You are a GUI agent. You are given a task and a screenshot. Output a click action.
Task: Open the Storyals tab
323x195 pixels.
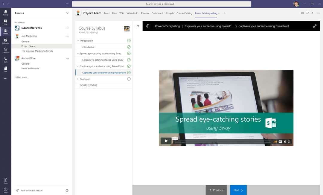[170, 13]
